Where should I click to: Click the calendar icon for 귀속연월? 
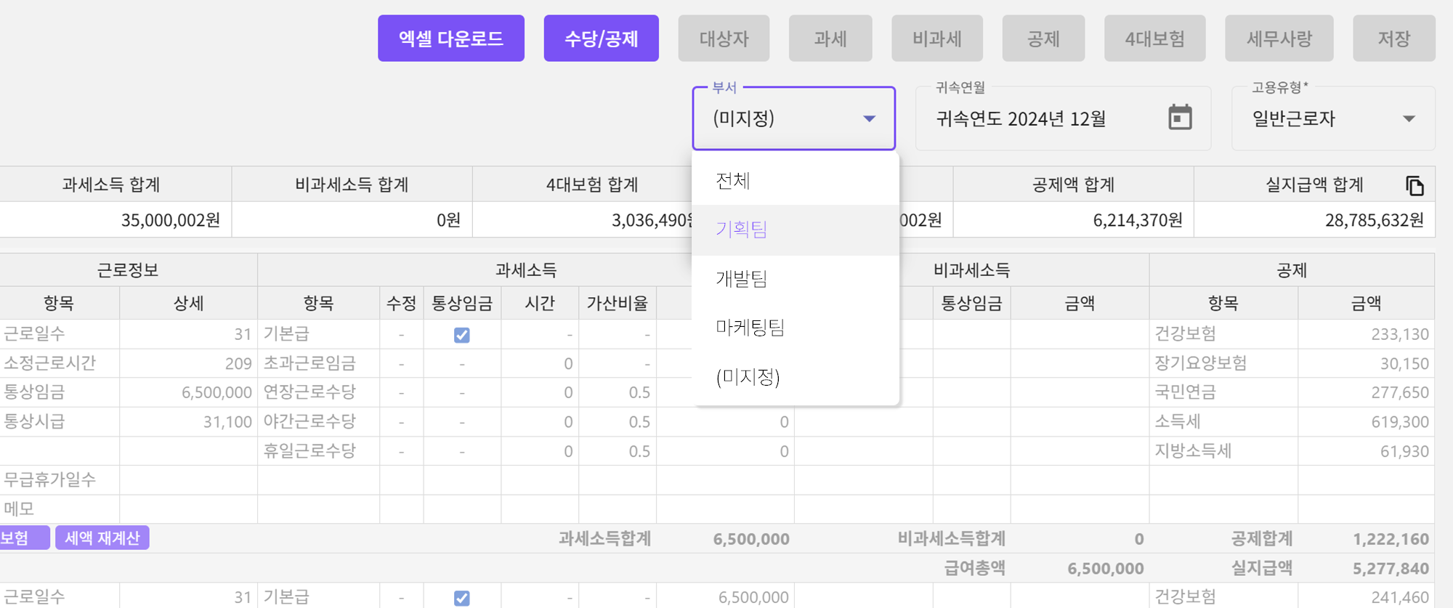1180,118
